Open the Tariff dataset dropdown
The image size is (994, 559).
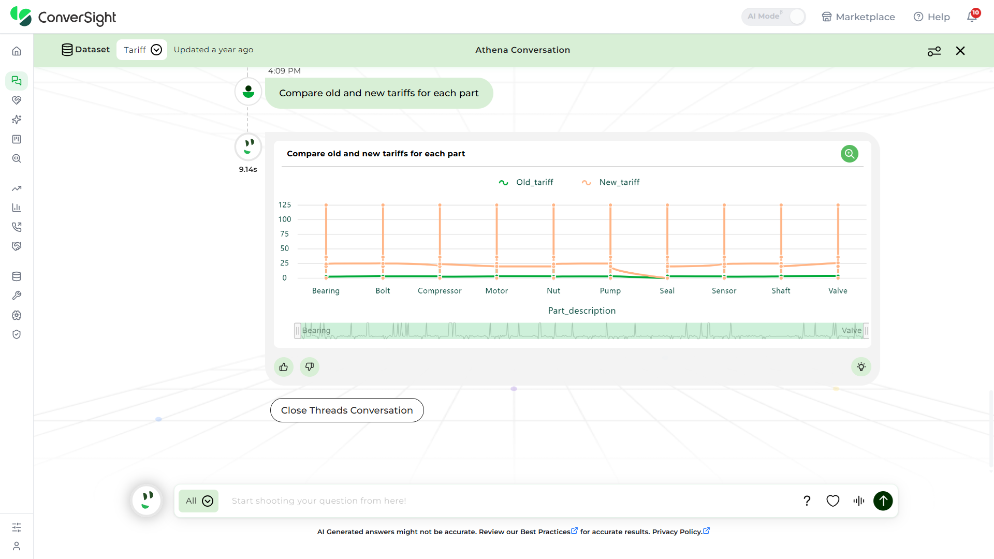click(x=142, y=50)
